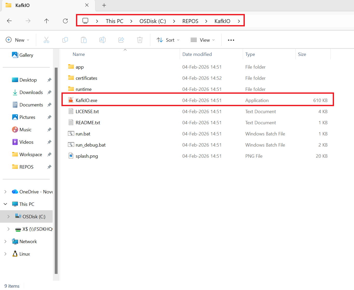
Task: Unpin REPOS using its pin icon
Action: pyautogui.click(x=49, y=167)
